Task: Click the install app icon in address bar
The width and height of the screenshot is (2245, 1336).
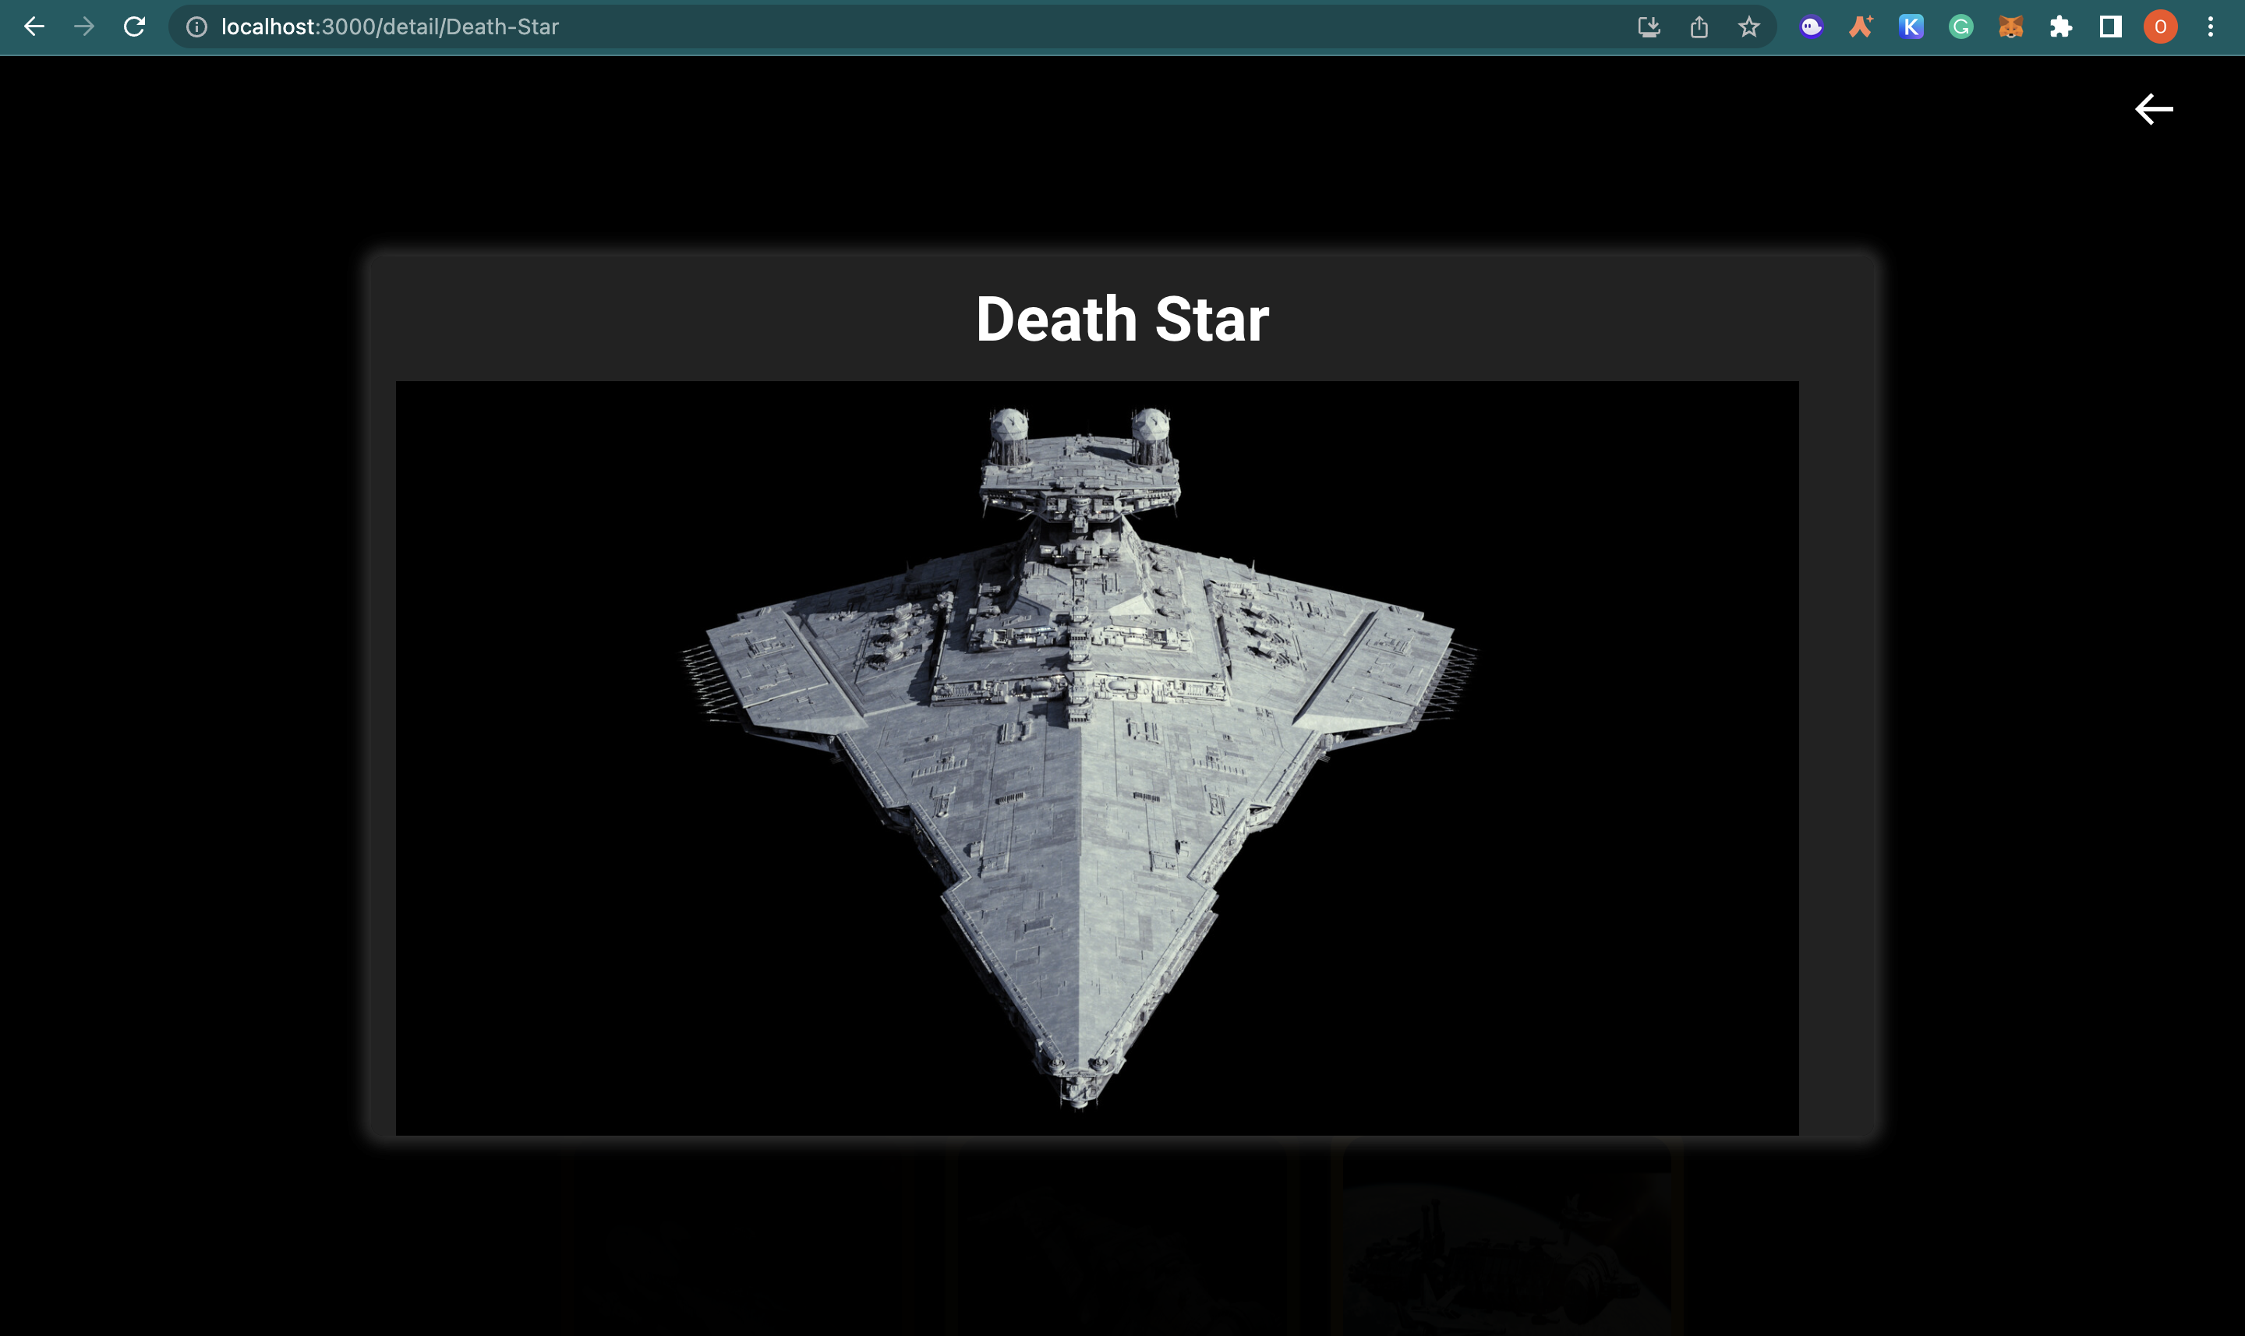Action: click(1648, 27)
